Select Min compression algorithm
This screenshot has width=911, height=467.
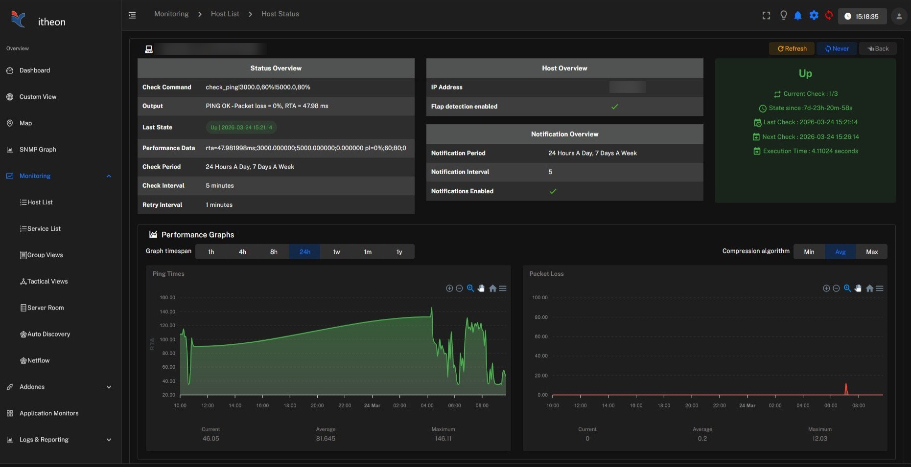(809, 252)
